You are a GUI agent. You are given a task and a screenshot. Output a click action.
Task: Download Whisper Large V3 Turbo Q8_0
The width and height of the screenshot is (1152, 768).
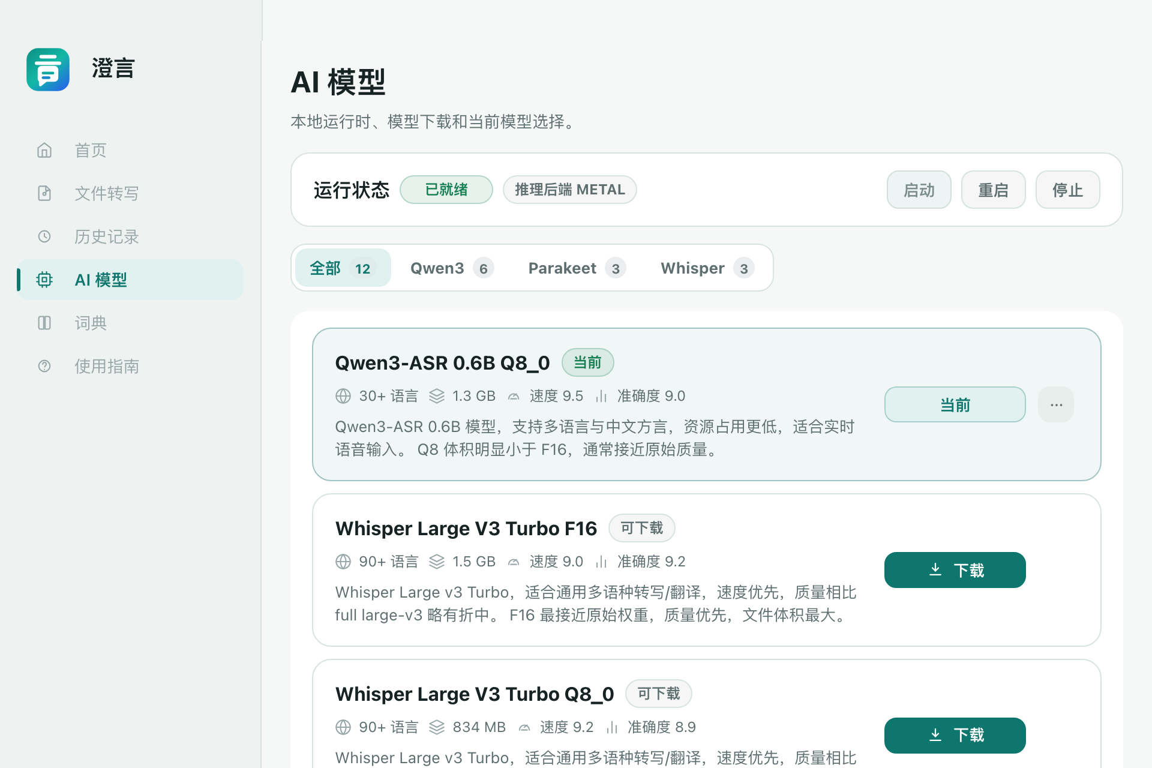pyautogui.click(x=955, y=736)
